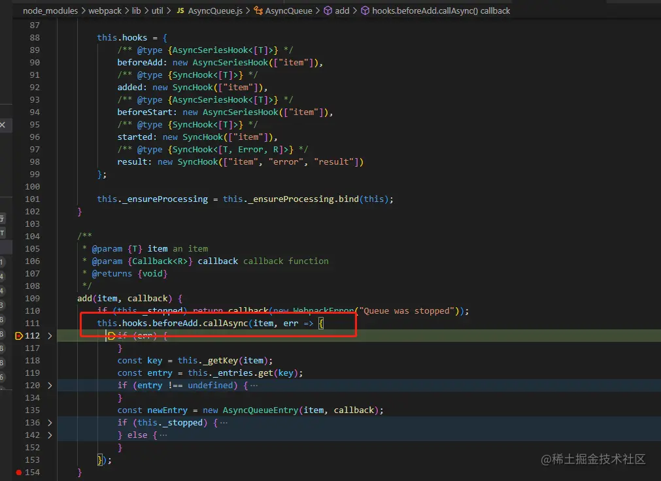Click folded ellipsis after line 120 brace
The image size is (661, 481).
pos(254,386)
